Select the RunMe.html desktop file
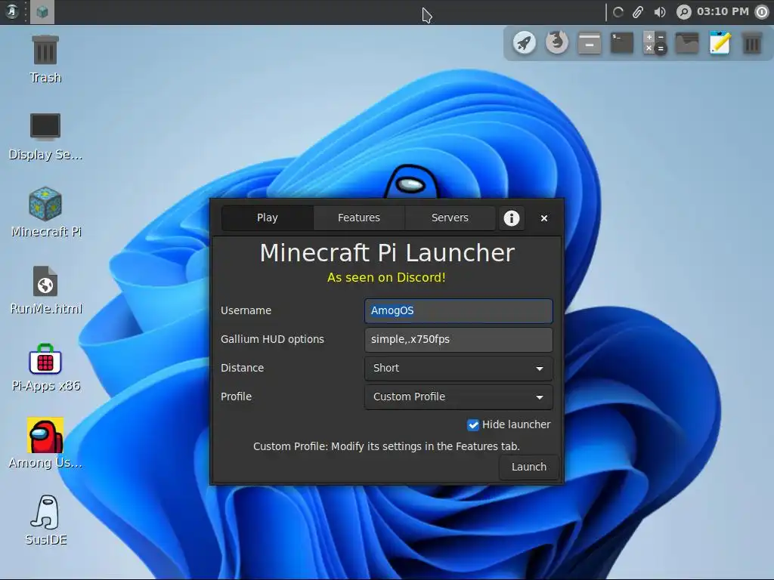 click(45, 291)
